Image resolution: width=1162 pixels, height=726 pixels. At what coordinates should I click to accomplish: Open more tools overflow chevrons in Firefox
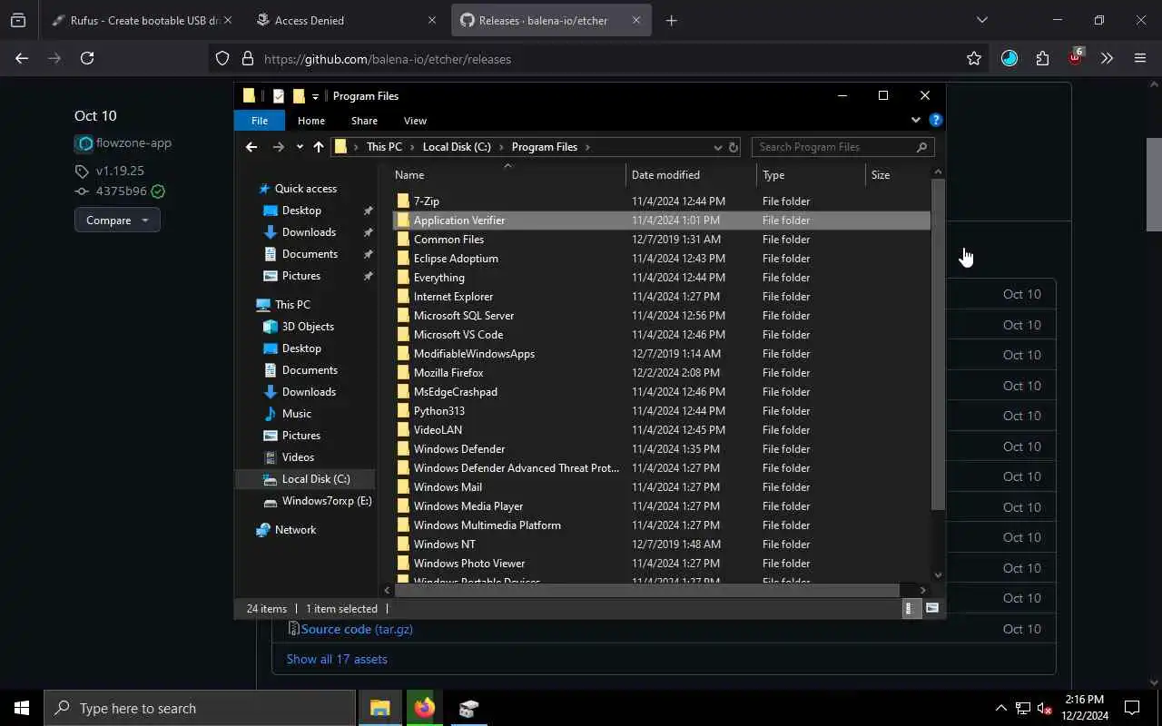1107,58
